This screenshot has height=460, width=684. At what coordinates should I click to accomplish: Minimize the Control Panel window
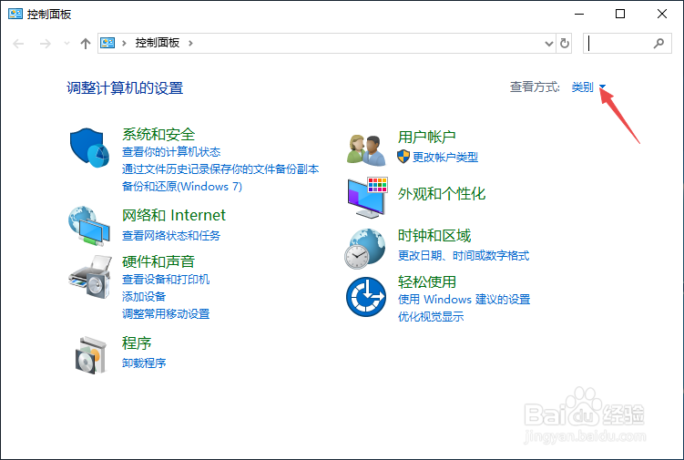pyautogui.click(x=579, y=14)
